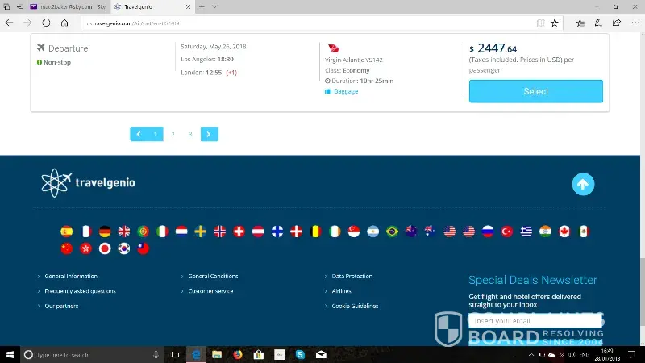This screenshot has width=645, height=363.
Task: Choose the Singapore flag site
Action: tap(354, 232)
